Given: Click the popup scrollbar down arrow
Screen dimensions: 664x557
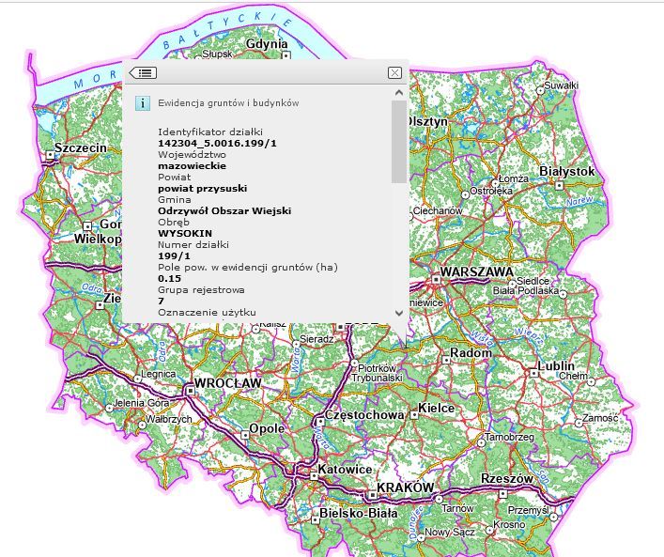Looking at the screenshot, I should (399, 313).
